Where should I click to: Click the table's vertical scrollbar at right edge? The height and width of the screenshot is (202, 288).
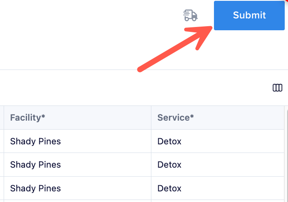coord(286,154)
